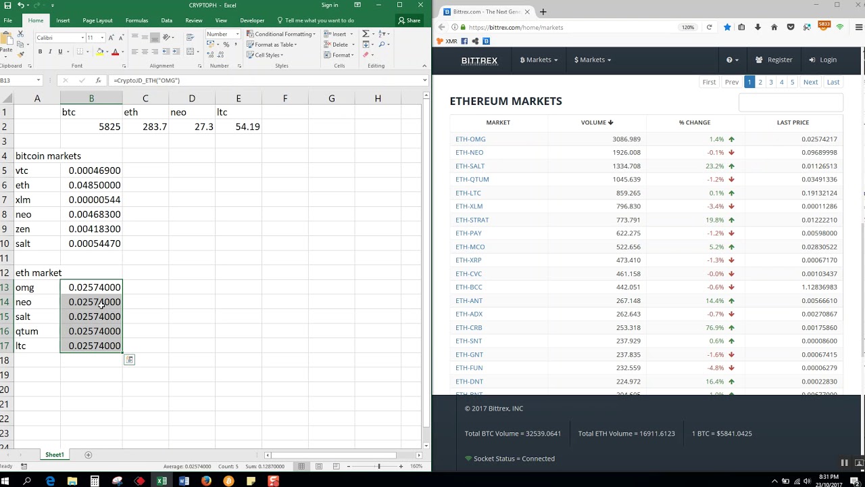Click the Login link on Bittrex
865x487 pixels.
(822, 60)
